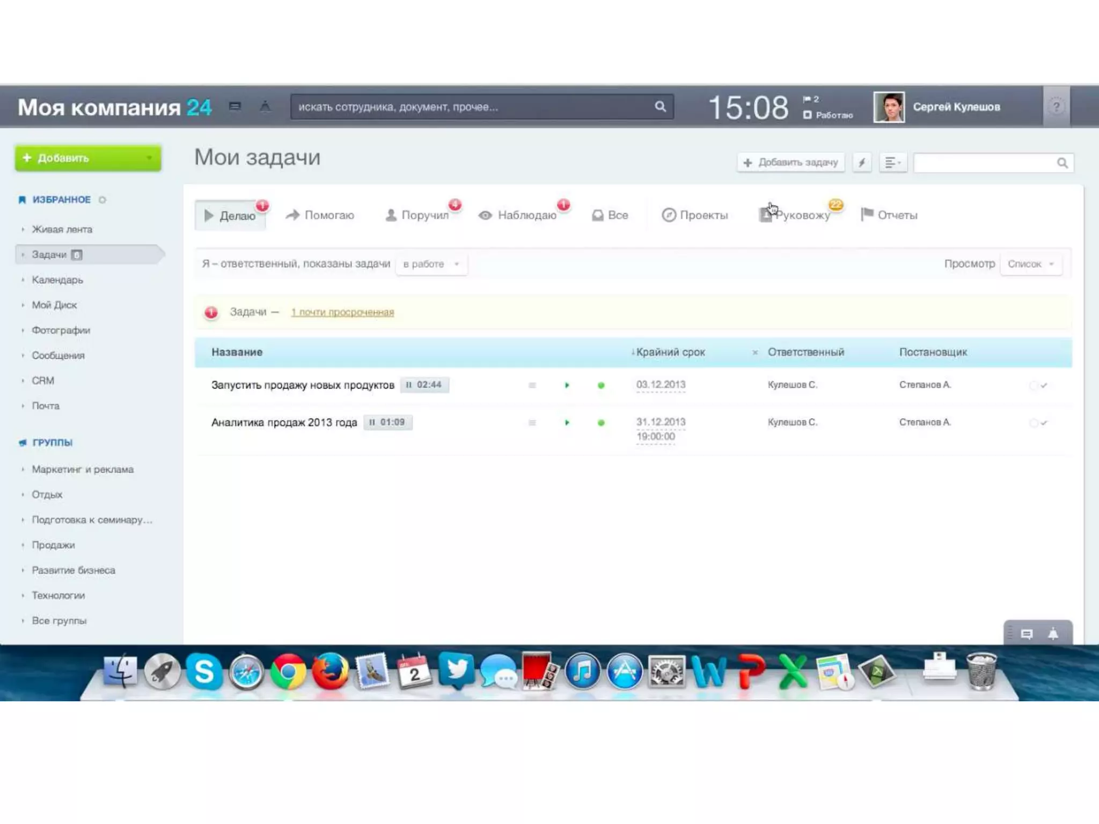Click the help question mark icon
1099x824 pixels.
pos(1056,107)
